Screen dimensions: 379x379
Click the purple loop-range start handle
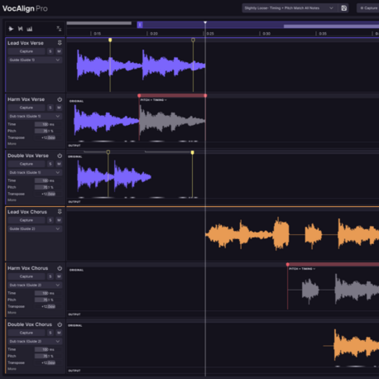coord(140,25)
